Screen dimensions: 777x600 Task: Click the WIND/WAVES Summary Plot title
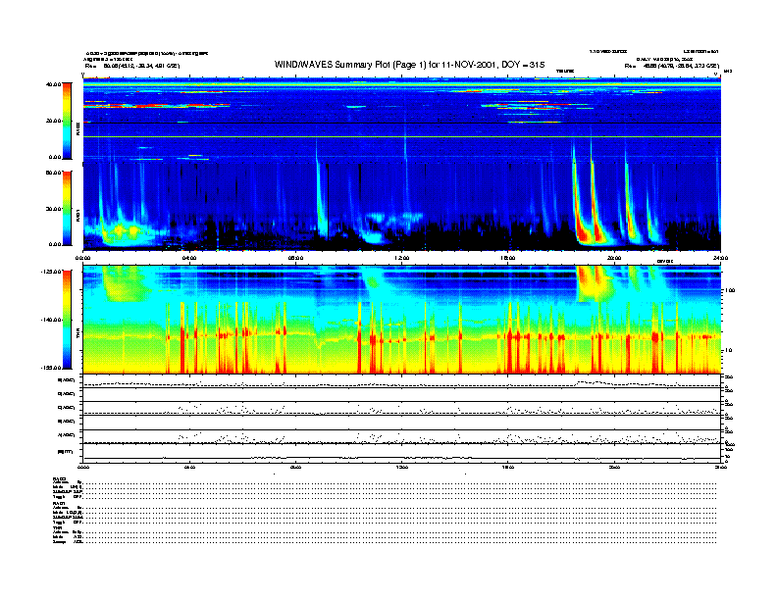point(409,65)
